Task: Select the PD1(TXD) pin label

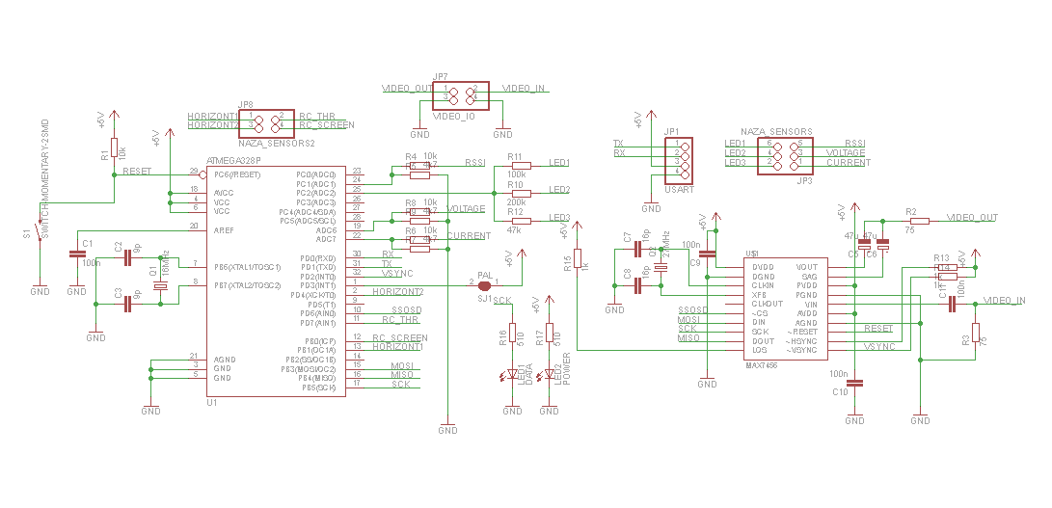Action: pos(318,267)
